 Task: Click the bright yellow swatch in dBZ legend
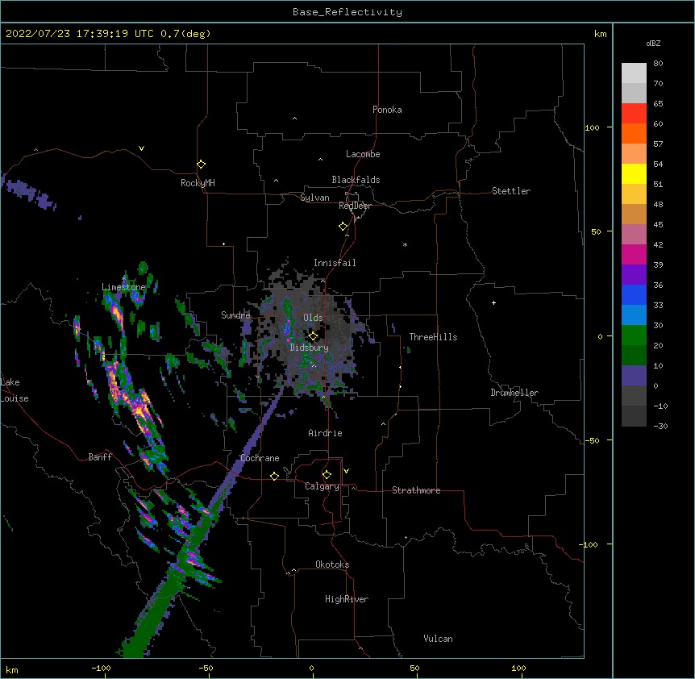(634, 173)
